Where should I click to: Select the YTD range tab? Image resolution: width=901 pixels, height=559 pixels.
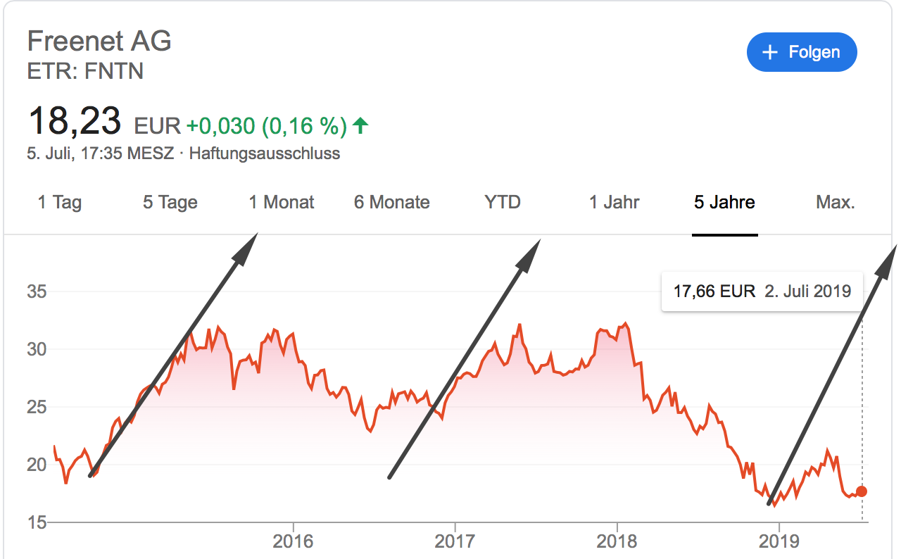point(503,203)
